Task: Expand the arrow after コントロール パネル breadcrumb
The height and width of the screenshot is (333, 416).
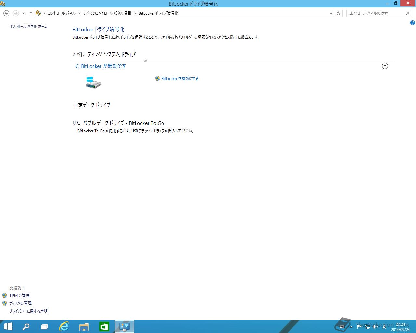Action: click(80, 13)
